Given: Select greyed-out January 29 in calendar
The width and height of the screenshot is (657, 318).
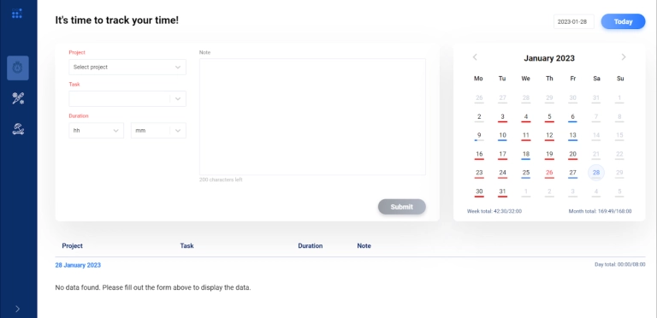Looking at the screenshot, I should [619, 173].
